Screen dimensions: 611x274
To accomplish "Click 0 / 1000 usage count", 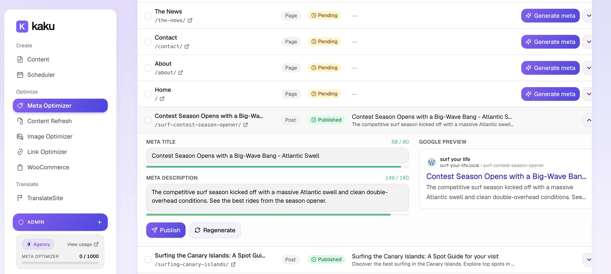I will [89, 256].
